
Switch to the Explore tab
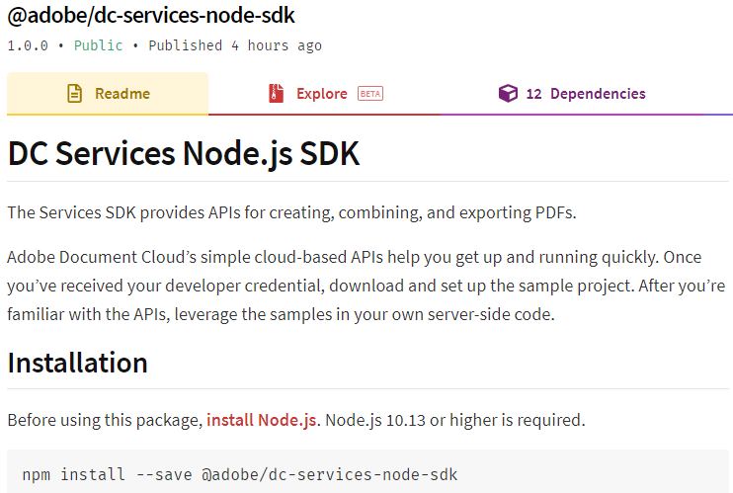(x=324, y=94)
